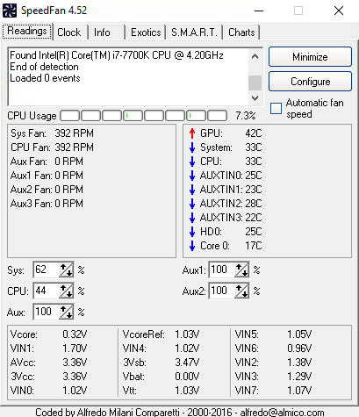Screen dimensions: 359x417
Task: Click the 3Vsb 3.47V voltage reading
Action: pyautogui.click(x=161, y=363)
